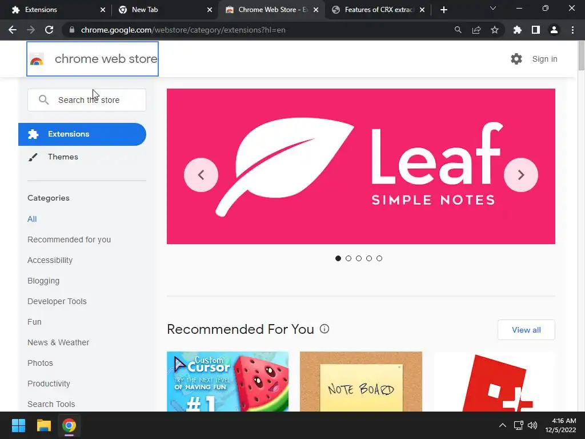Show next carousel banner
This screenshot has height=439, width=585.
pyautogui.click(x=521, y=175)
